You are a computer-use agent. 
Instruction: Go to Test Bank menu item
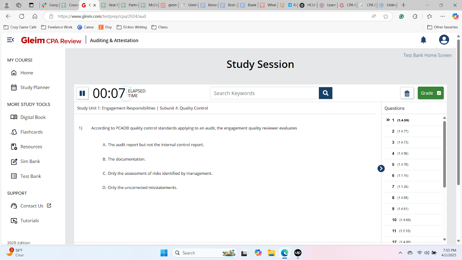click(x=31, y=176)
